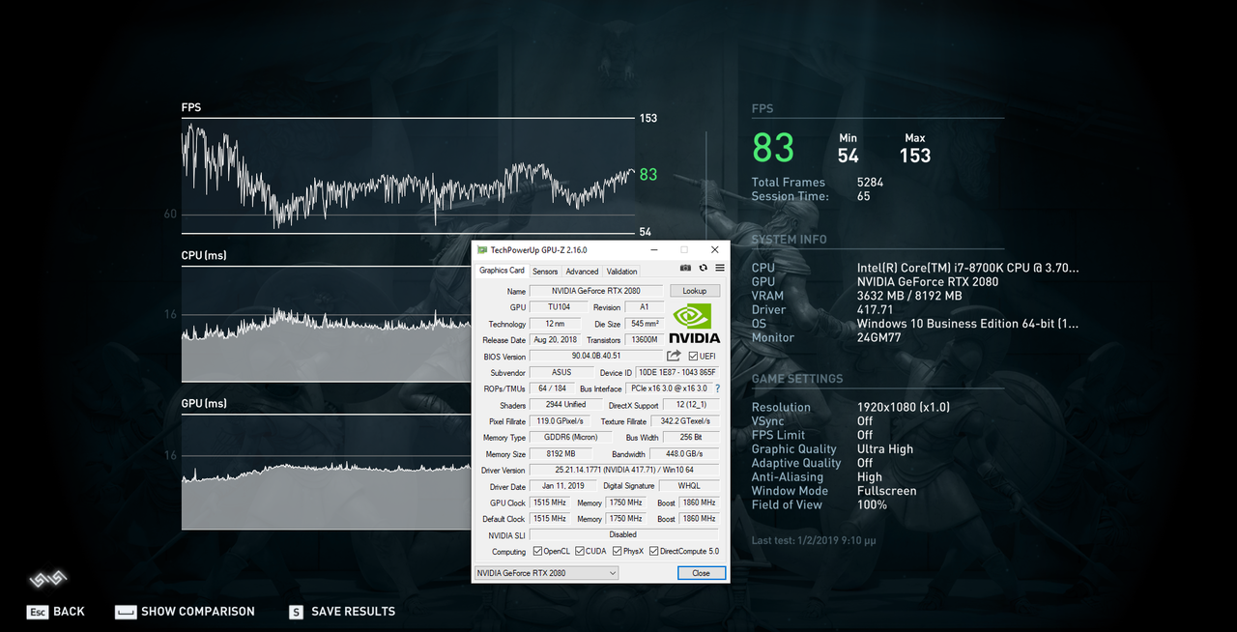The width and height of the screenshot is (1237, 632).
Task: Click the BIOS export share icon
Action: 674,356
